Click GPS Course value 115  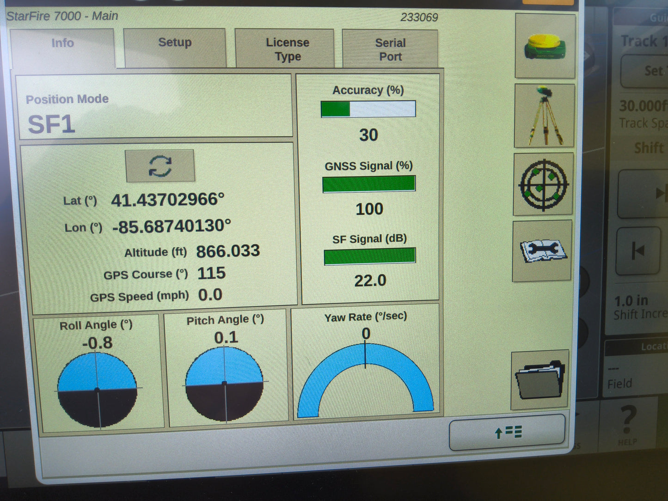tap(211, 273)
